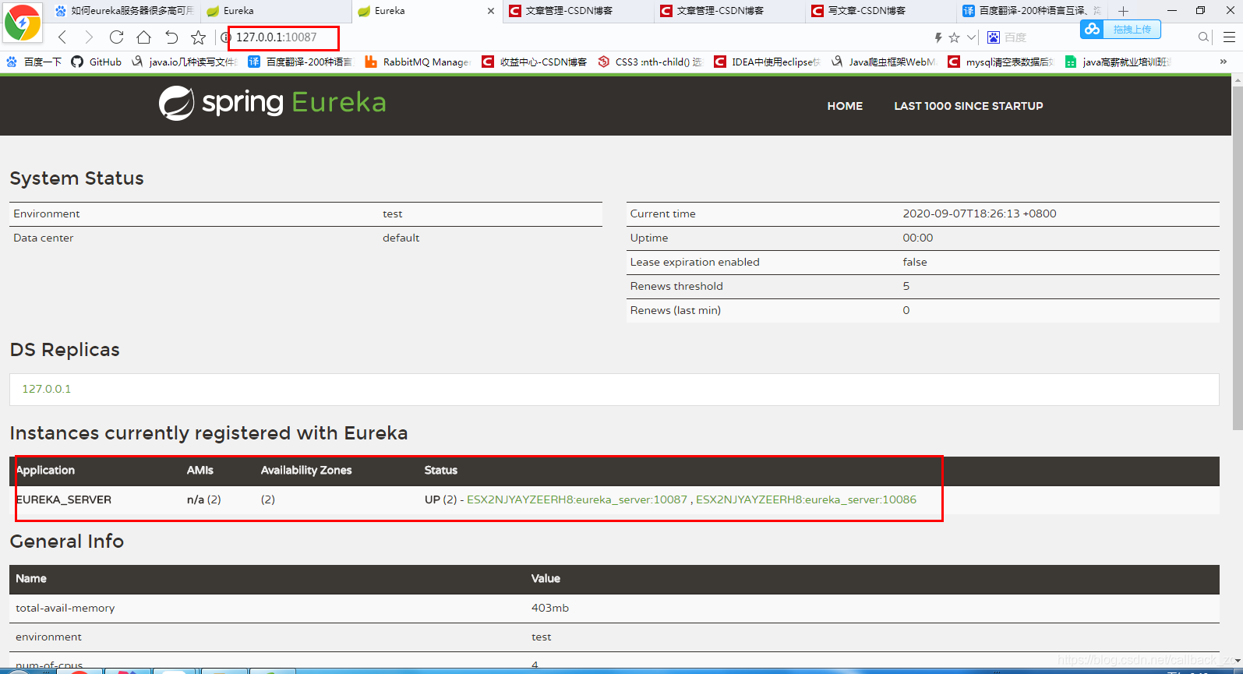Open the 127.0.0.1 DS replica link
Screen dimensions: 1243x674
(x=46, y=389)
